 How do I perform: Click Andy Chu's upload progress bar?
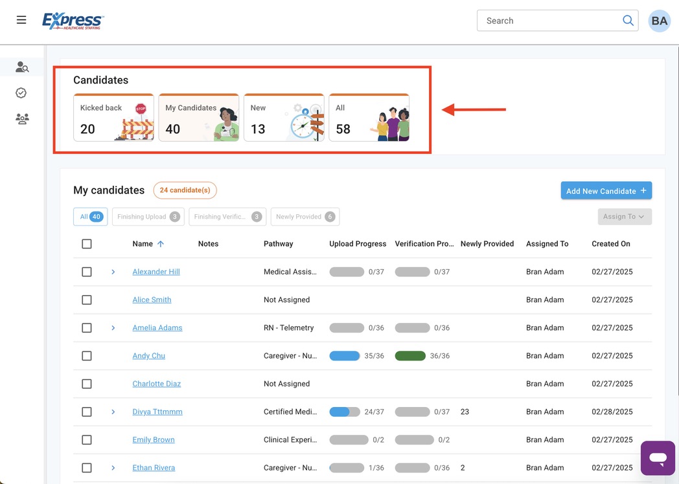345,356
